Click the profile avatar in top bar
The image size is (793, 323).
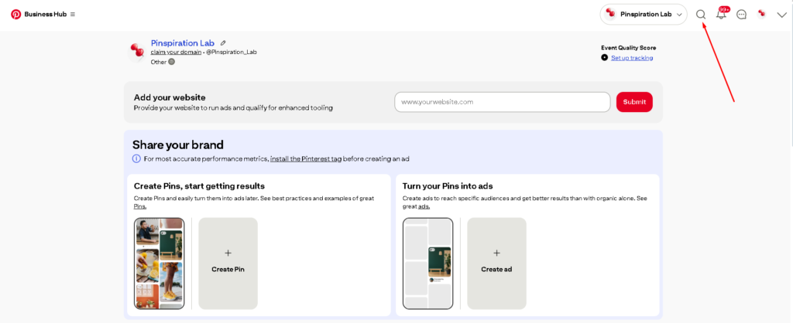pos(762,14)
